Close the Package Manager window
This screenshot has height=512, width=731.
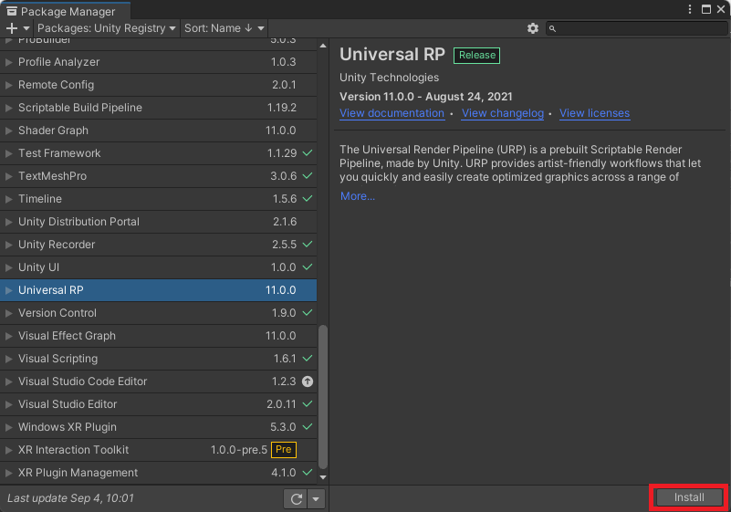click(721, 9)
